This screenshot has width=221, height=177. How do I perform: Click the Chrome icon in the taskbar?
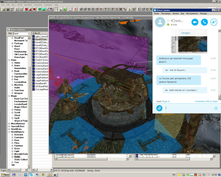click(43, 175)
